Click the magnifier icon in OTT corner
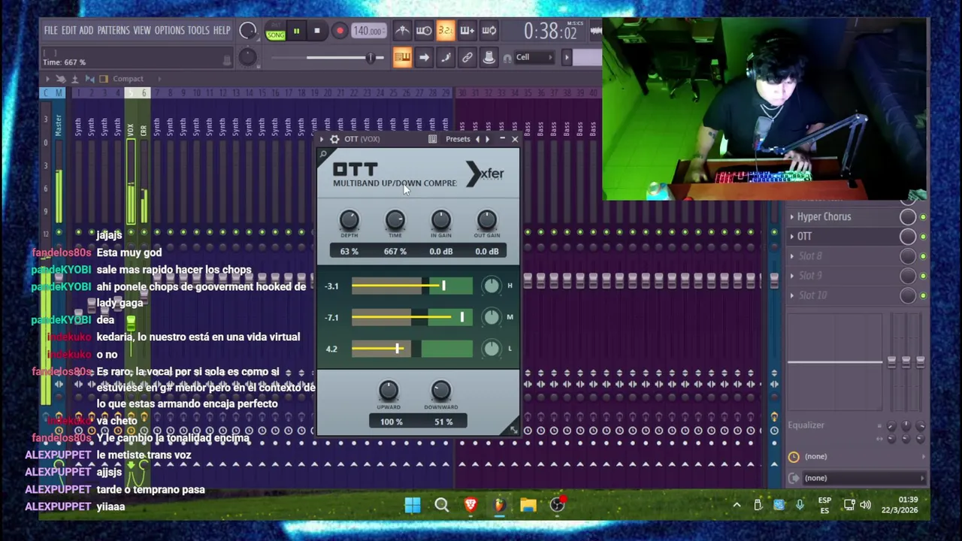 click(323, 155)
